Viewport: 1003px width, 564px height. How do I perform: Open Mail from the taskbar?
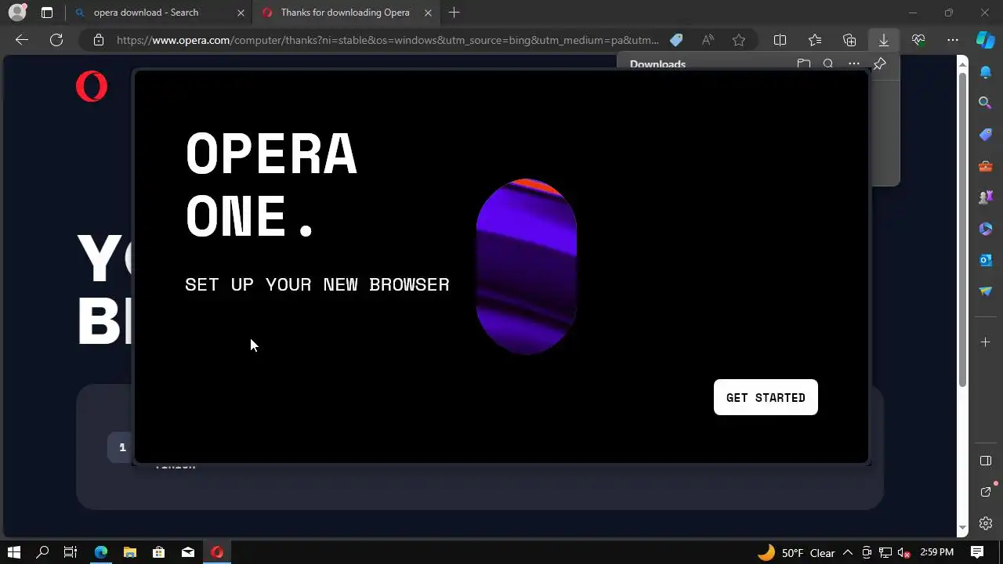[x=188, y=552]
